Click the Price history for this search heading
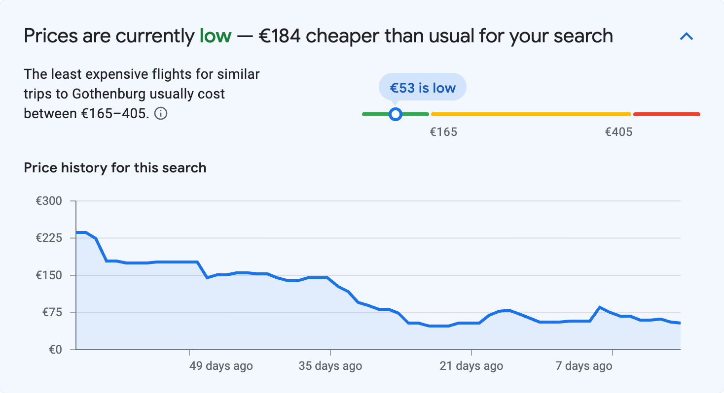Viewport: 724px width, 393px height. pos(115,167)
